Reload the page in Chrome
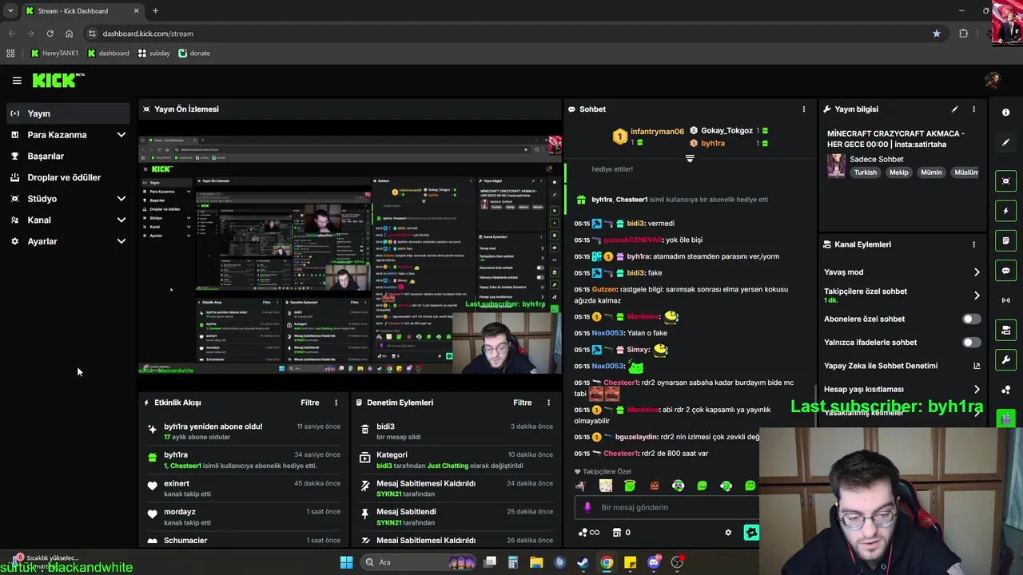This screenshot has height=575, width=1023. pyautogui.click(x=50, y=34)
